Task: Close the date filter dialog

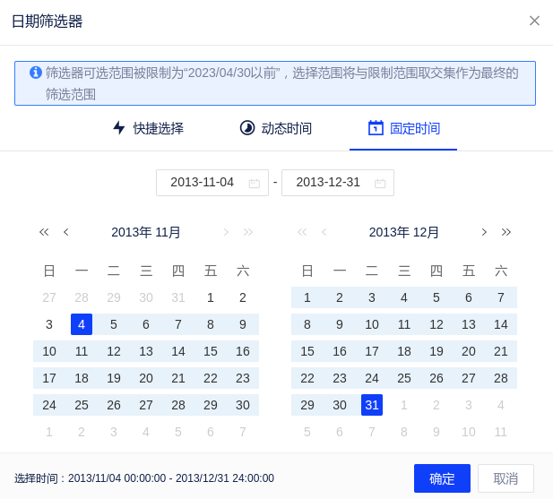Action: click(x=534, y=21)
